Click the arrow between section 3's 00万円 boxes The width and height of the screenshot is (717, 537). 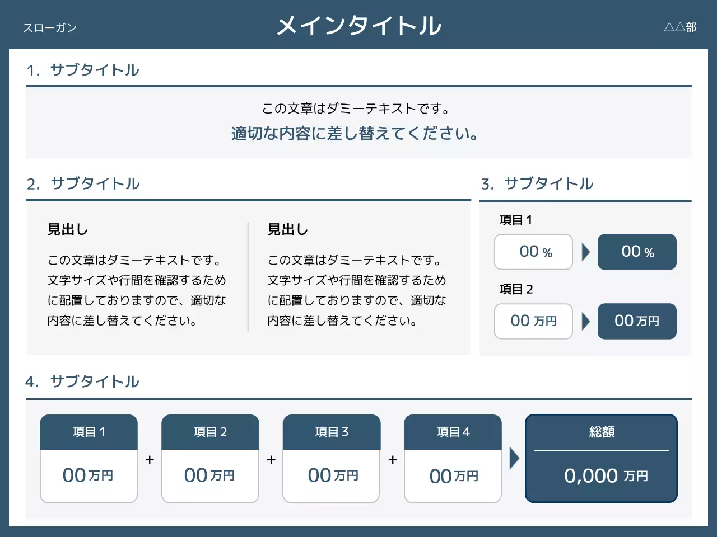coord(586,322)
